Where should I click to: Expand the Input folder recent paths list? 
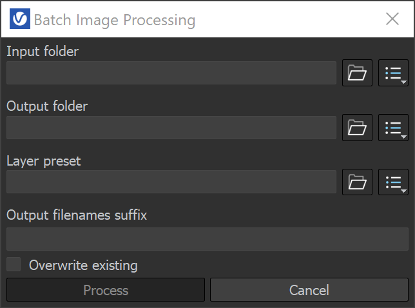393,73
